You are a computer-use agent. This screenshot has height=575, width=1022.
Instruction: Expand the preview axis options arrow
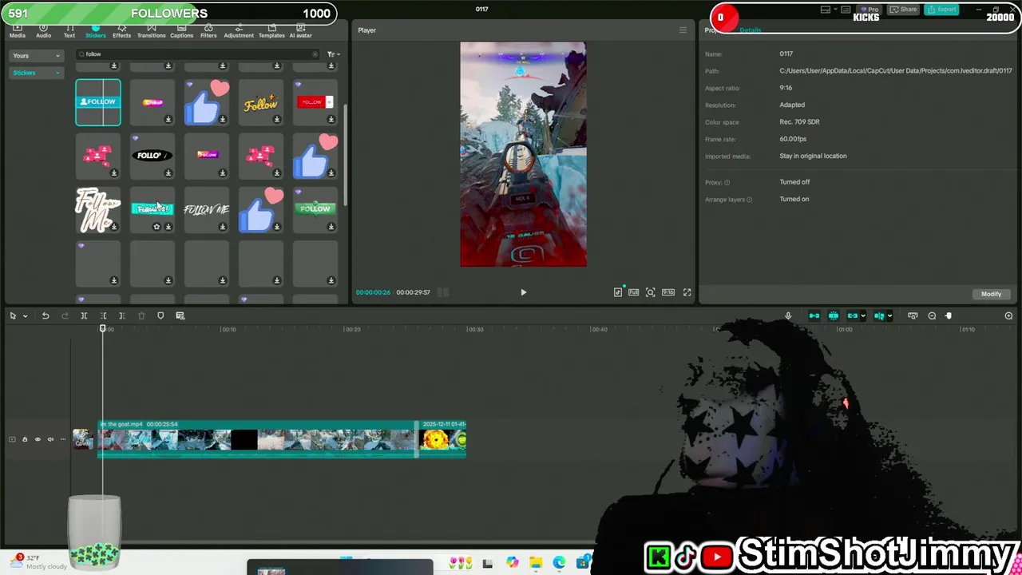(889, 316)
